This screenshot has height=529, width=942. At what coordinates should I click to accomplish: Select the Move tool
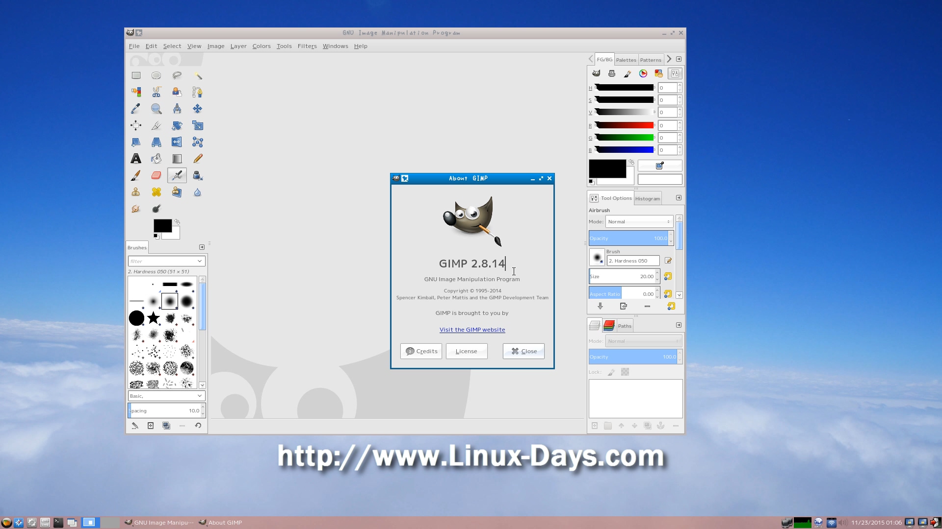197,109
